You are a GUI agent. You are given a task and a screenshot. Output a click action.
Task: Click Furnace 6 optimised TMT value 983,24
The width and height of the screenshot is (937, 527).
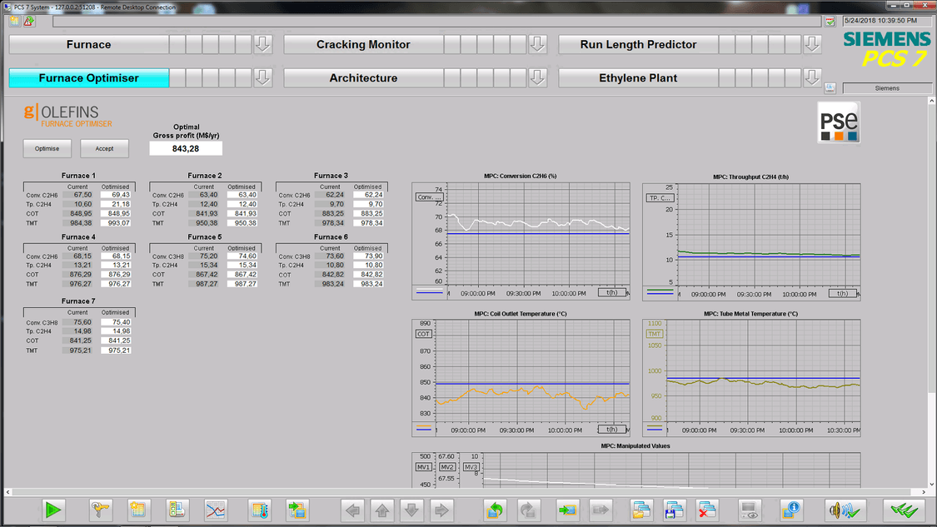[368, 284]
